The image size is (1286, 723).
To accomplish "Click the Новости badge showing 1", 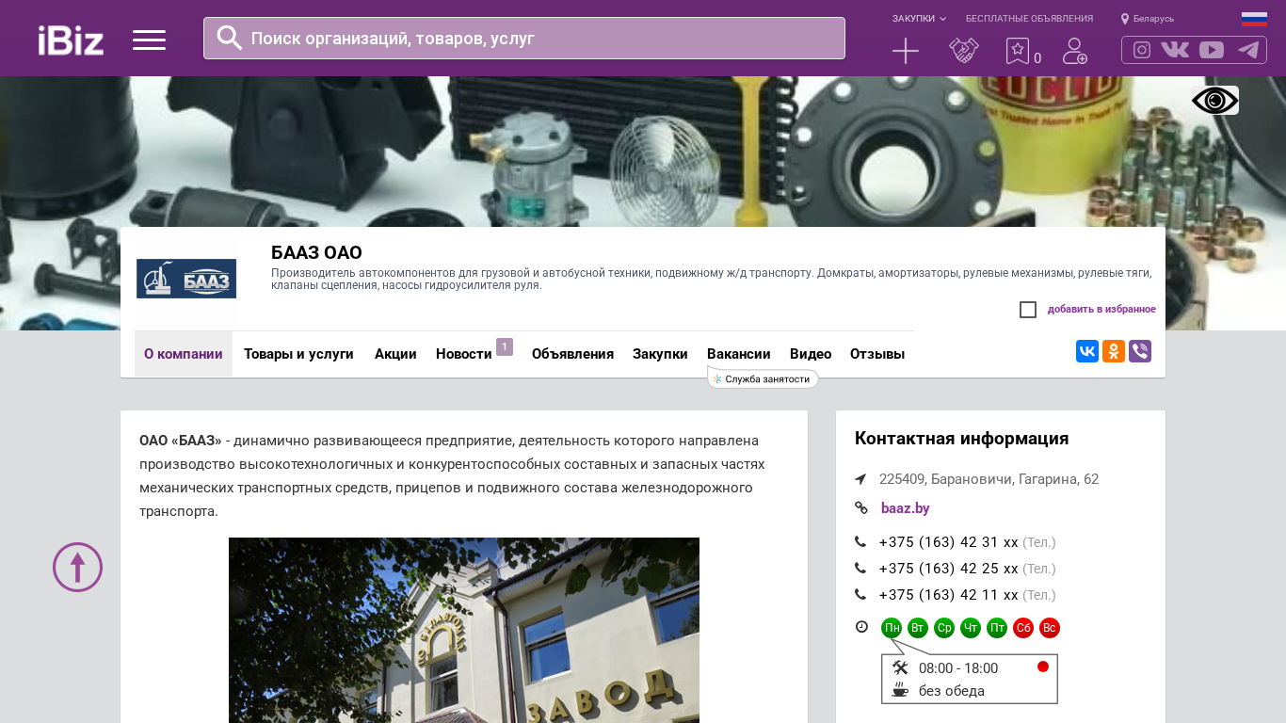I will (505, 346).
